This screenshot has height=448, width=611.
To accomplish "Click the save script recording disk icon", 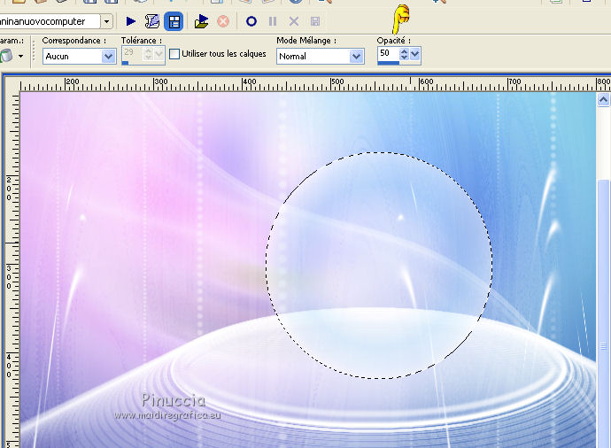I will click(315, 21).
